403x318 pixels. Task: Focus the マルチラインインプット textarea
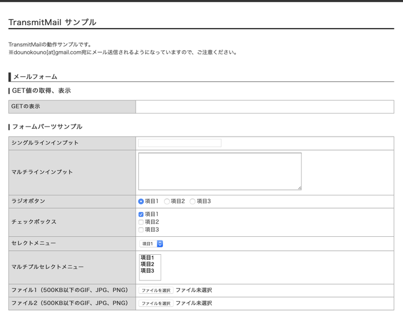click(x=220, y=171)
